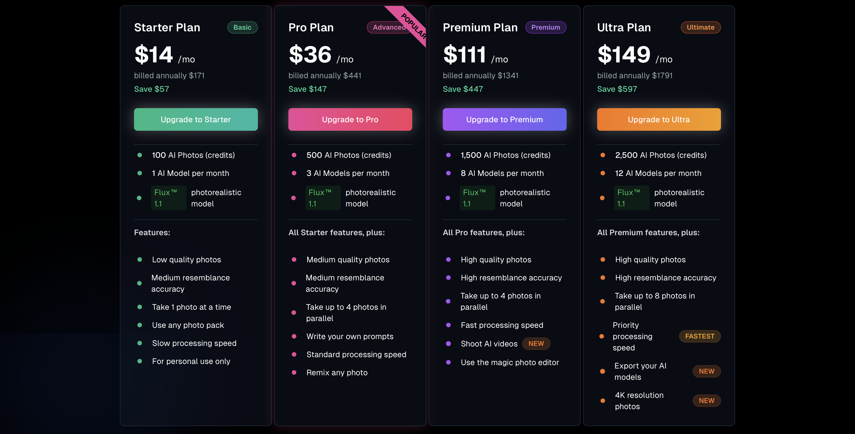Click the orange Ultimate badge
This screenshot has width=855, height=434.
point(700,27)
